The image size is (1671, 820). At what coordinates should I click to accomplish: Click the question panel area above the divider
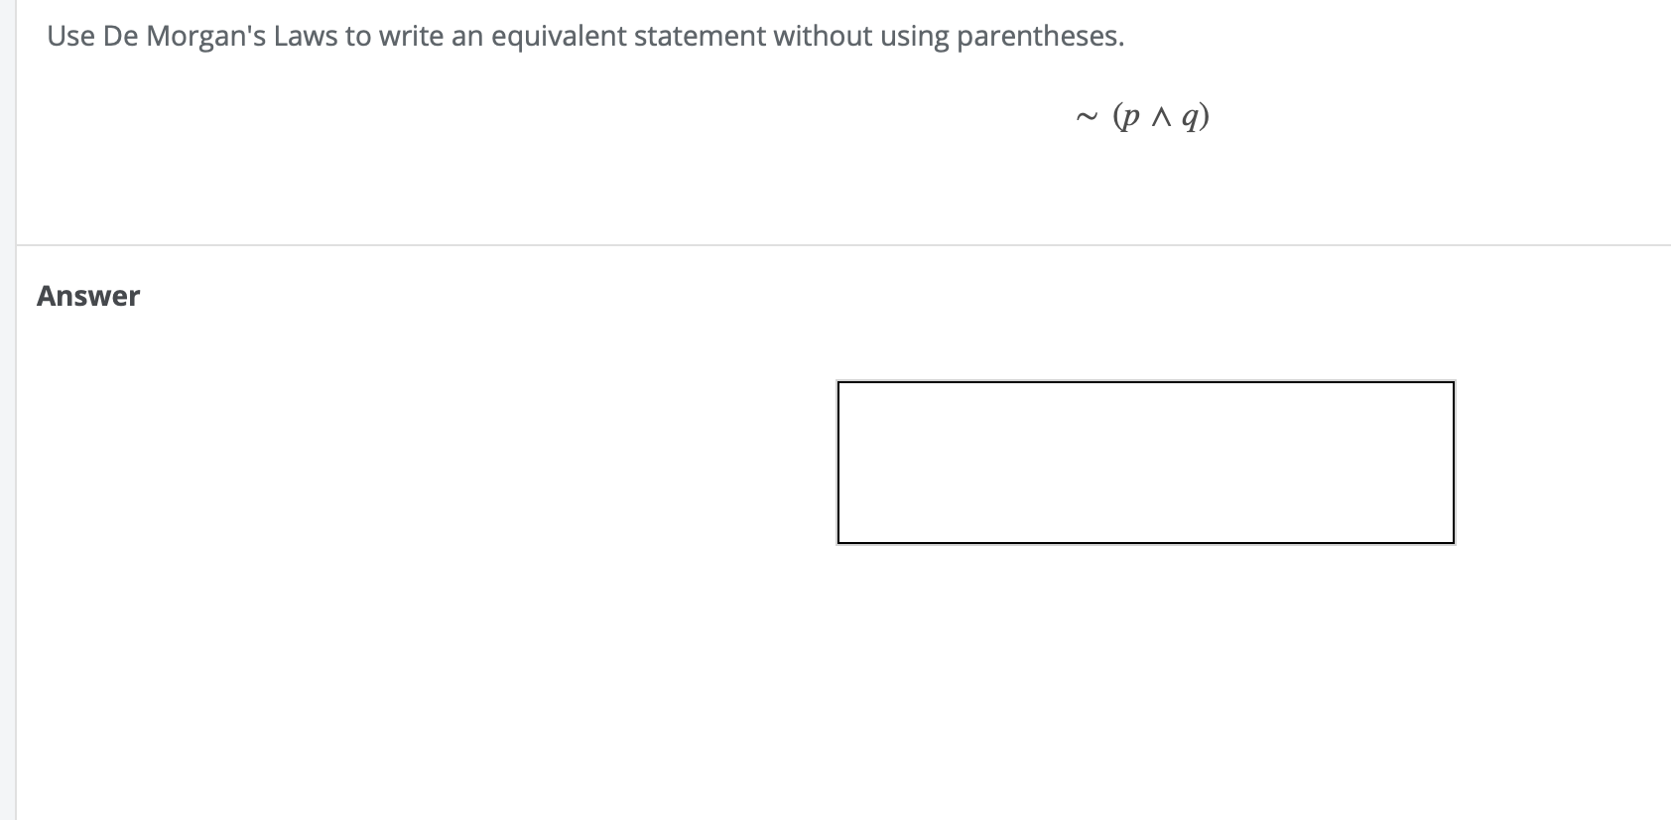595,189
